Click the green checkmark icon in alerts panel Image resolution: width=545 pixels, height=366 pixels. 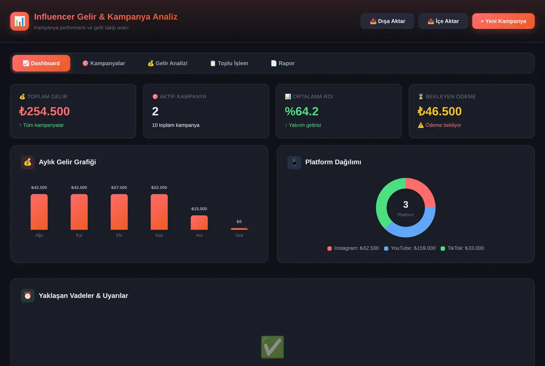click(x=272, y=347)
